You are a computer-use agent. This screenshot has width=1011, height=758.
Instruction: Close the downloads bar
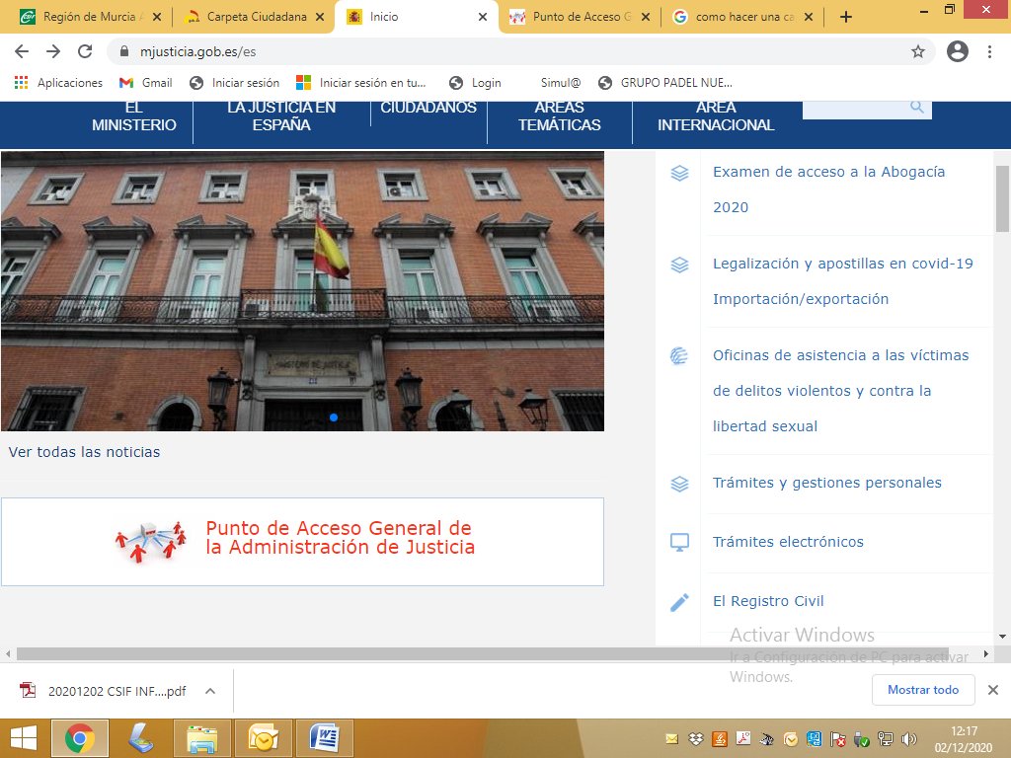coord(993,690)
